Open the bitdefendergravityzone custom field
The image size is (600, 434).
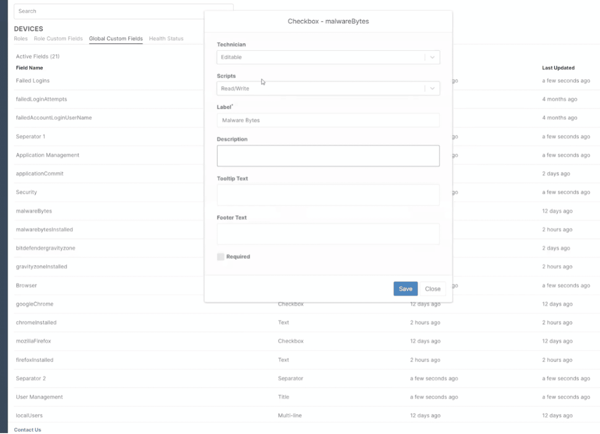[45, 248]
